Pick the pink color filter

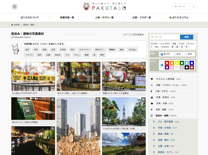click(x=172, y=68)
